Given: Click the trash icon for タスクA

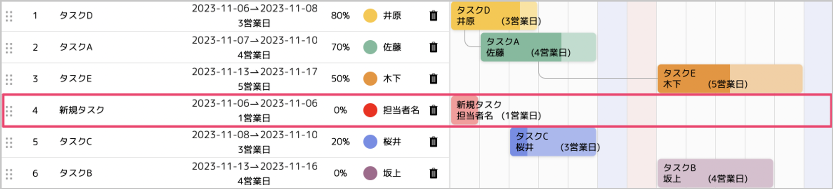Looking at the screenshot, I should [433, 47].
